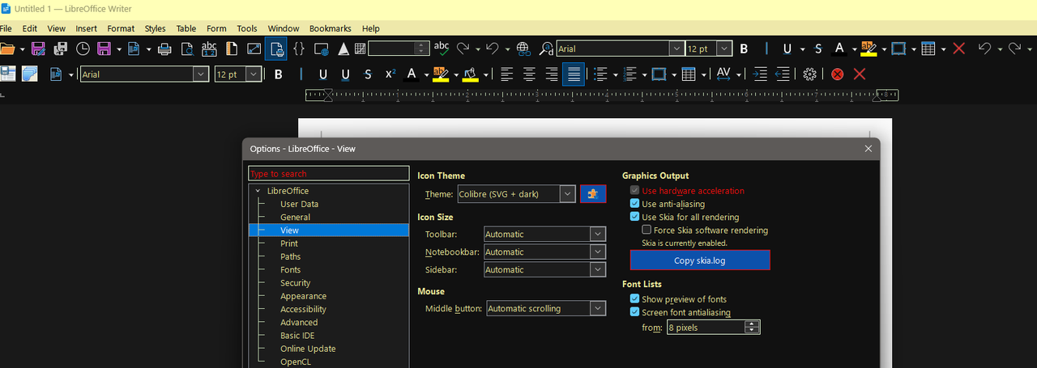Apply superscript with the x² icon
This screenshot has width=1037, height=368.
[390, 74]
